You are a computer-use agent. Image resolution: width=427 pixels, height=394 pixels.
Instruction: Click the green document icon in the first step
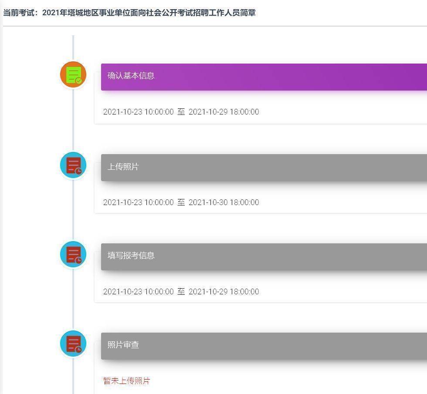(x=72, y=74)
